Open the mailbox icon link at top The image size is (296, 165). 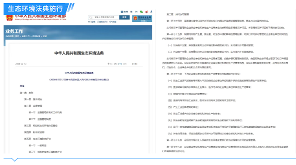point(124,12)
